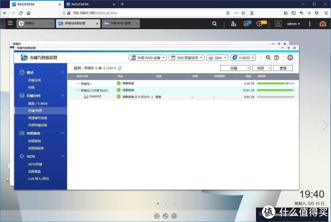Open the admin user menu
Image resolution: width=331 pixels, height=222 pixels.
pyautogui.click(x=291, y=24)
